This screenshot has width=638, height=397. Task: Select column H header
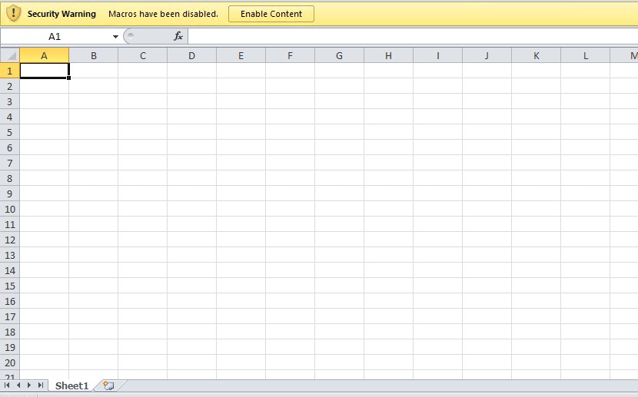388,55
